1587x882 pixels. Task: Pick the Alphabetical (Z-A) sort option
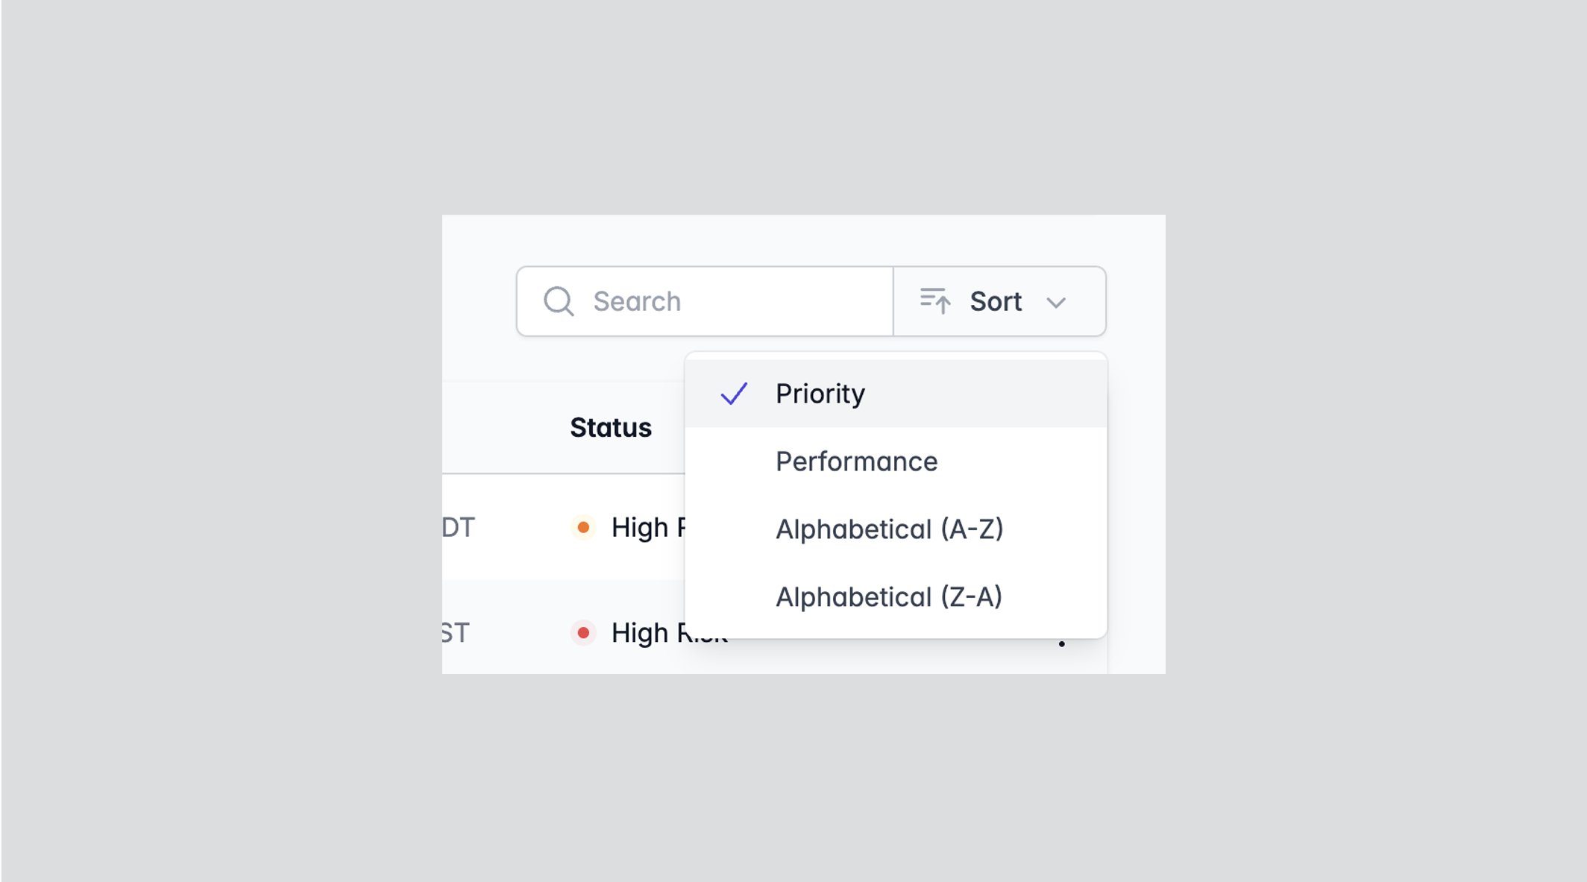click(888, 597)
